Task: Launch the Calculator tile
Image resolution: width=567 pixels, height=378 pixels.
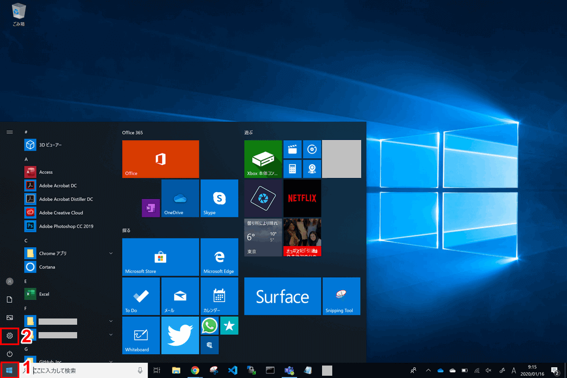Action: (x=292, y=169)
